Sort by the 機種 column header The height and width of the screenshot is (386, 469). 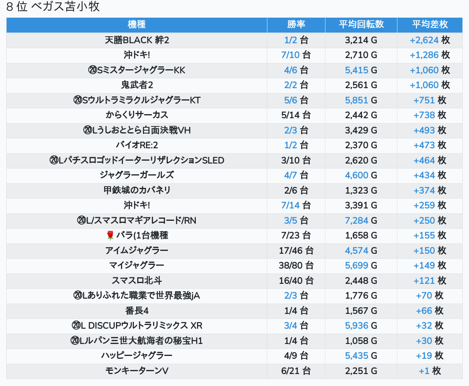click(137, 25)
